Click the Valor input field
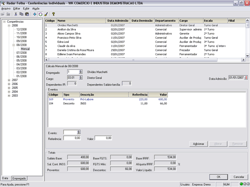250x187 pixels. point(104,138)
